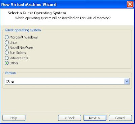Click the Select a Guest Operating System heading
Screen dimensions: 135x124
coord(37,13)
